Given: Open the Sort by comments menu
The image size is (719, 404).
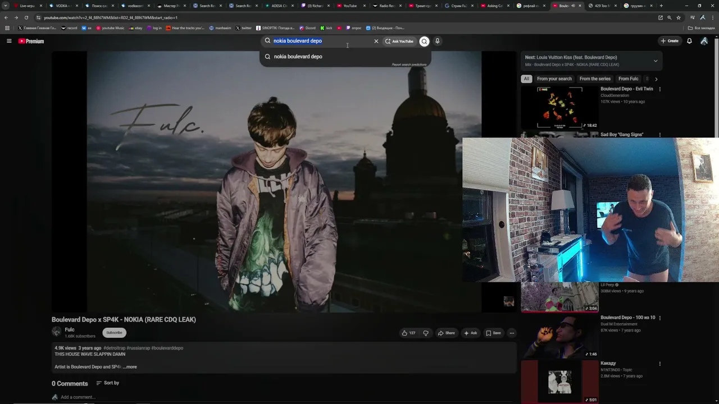Looking at the screenshot, I should click(x=107, y=383).
